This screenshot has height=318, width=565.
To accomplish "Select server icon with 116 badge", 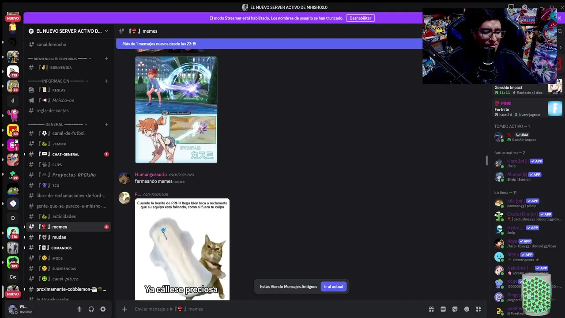I will [x=13, y=233].
